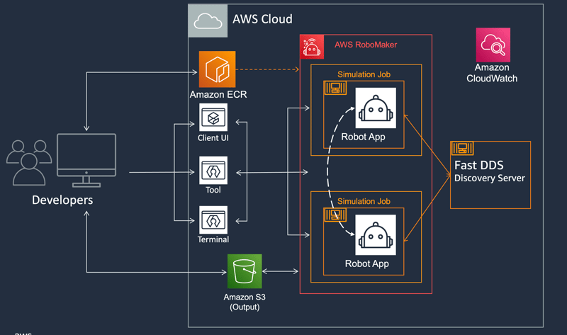
Task: Click the 'Amazon ECR' label
Action: pyautogui.click(x=218, y=95)
